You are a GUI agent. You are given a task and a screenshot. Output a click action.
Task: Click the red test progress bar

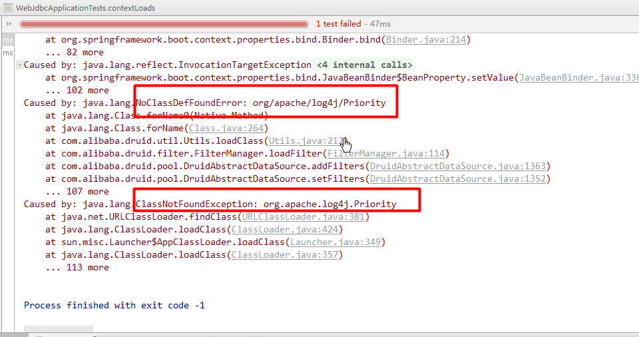(x=164, y=24)
